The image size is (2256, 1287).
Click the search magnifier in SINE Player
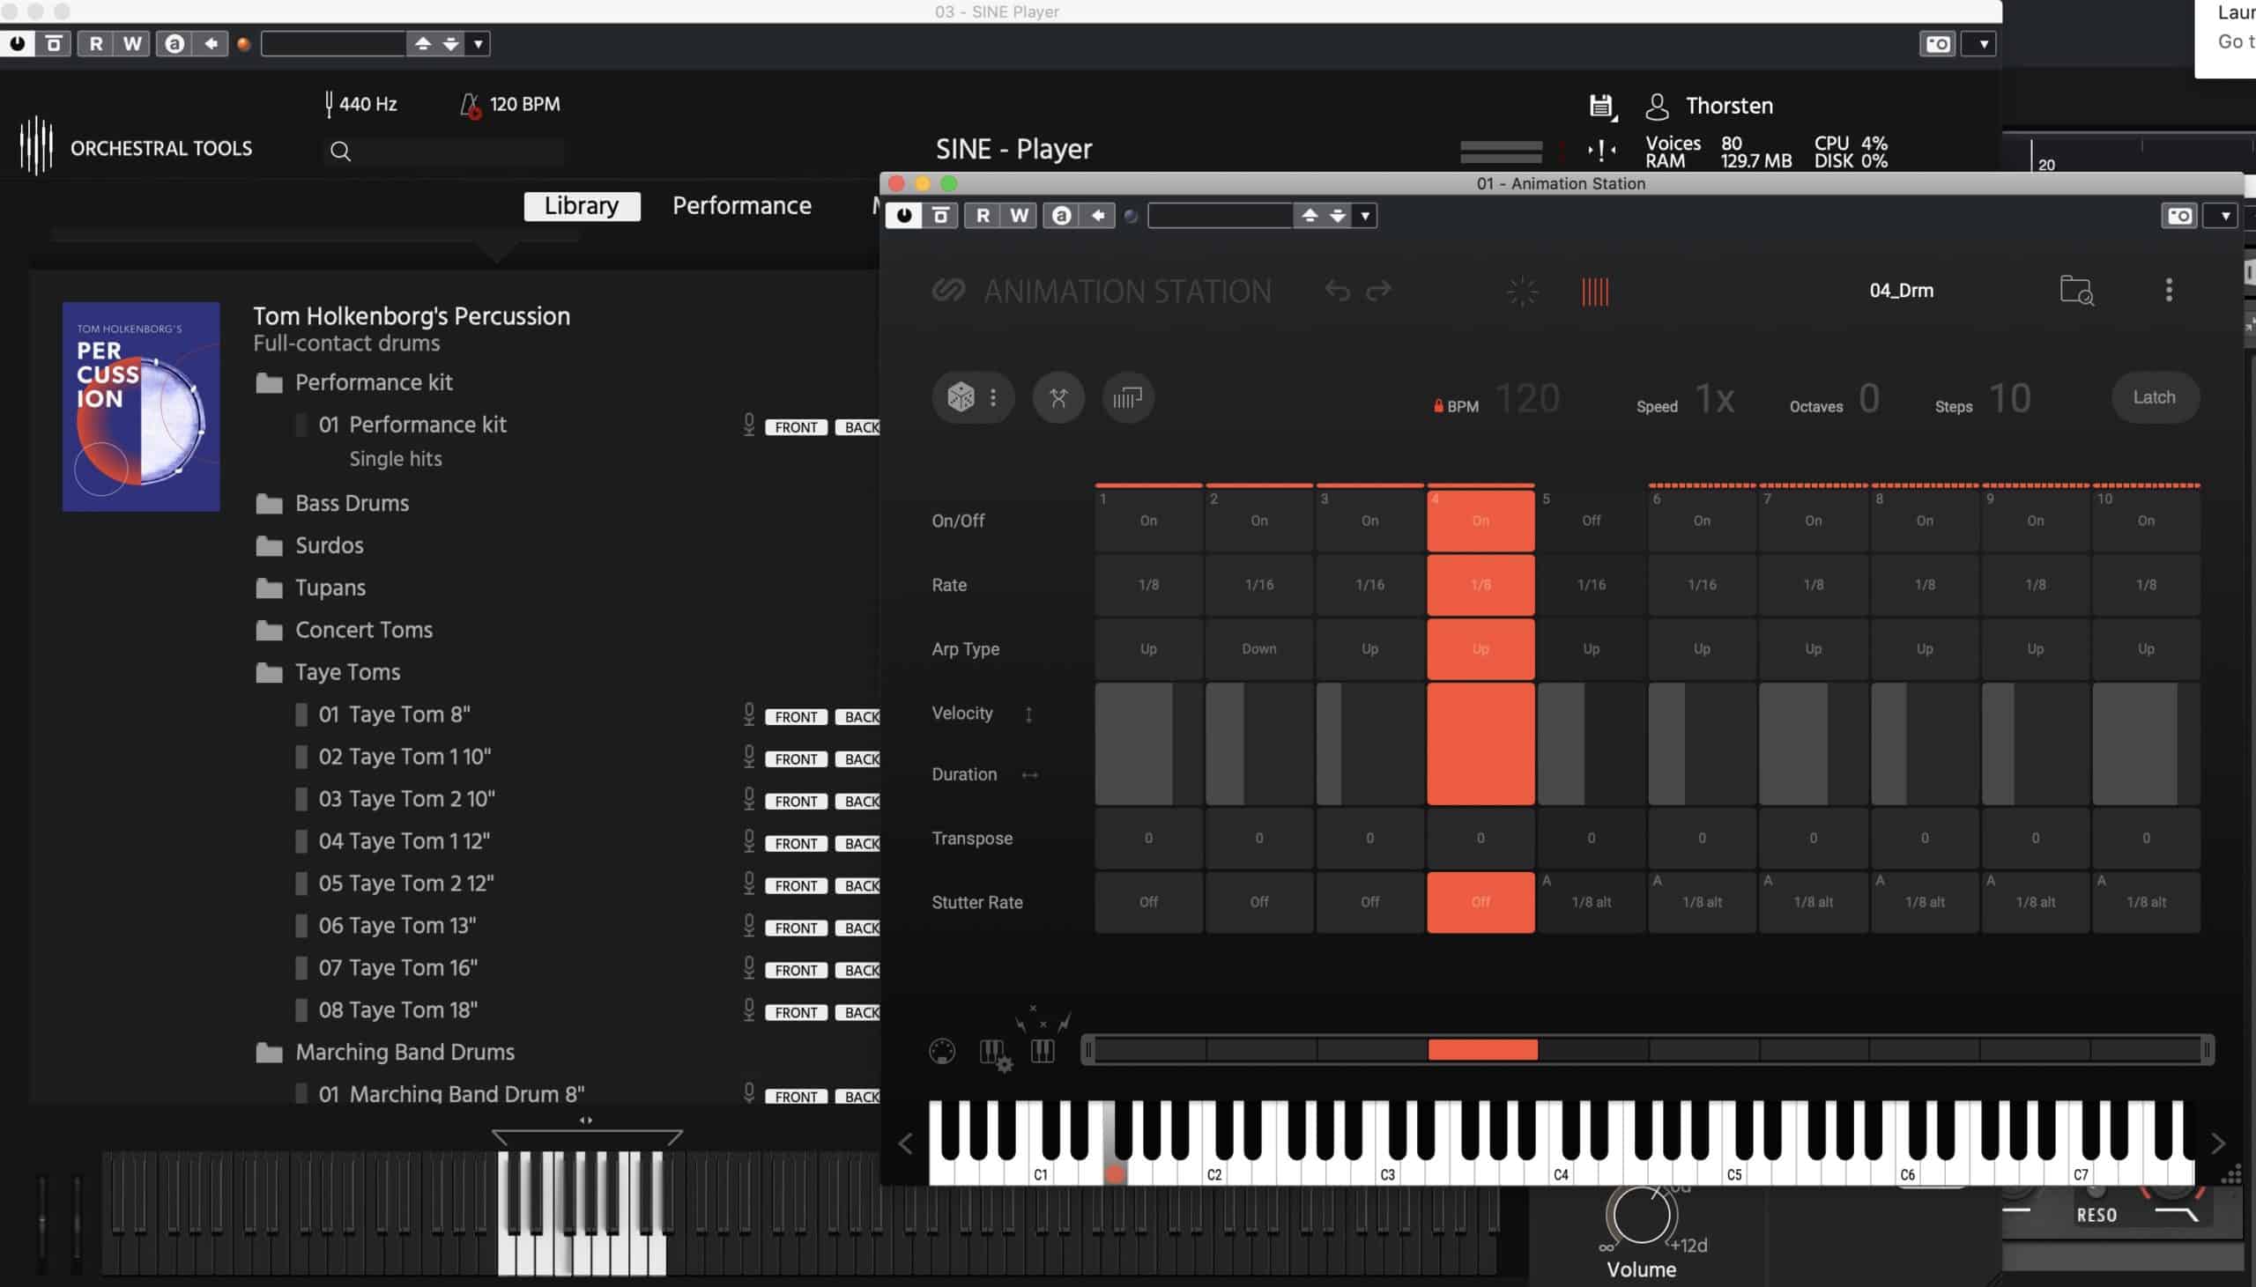pyautogui.click(x=340, y=152)
